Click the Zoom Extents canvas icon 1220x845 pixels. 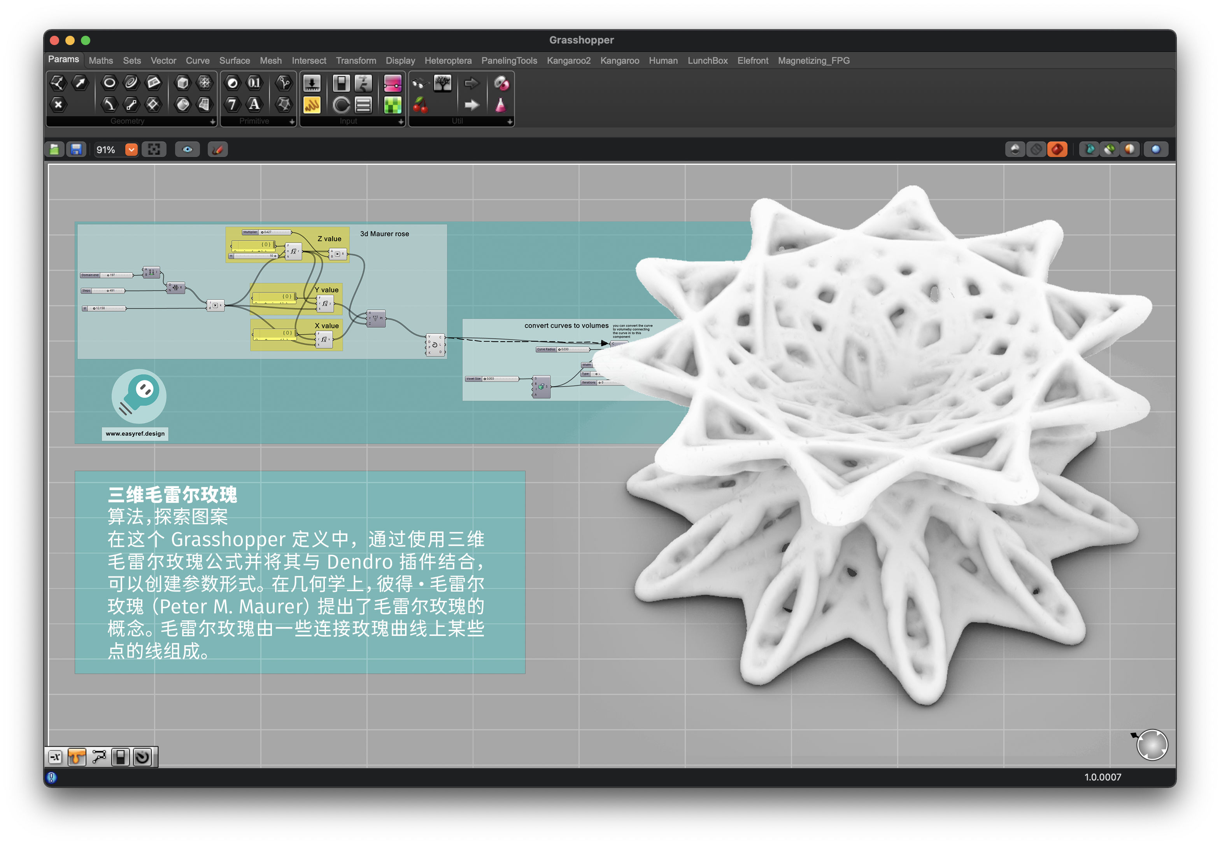(154, 150)
